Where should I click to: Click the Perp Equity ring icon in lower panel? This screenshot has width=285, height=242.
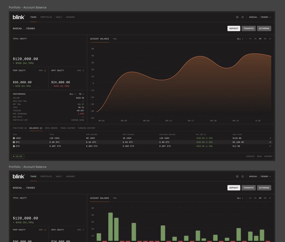[x=45, y=230]
